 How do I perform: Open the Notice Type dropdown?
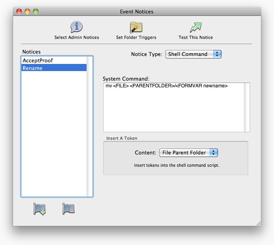[193, 54]
